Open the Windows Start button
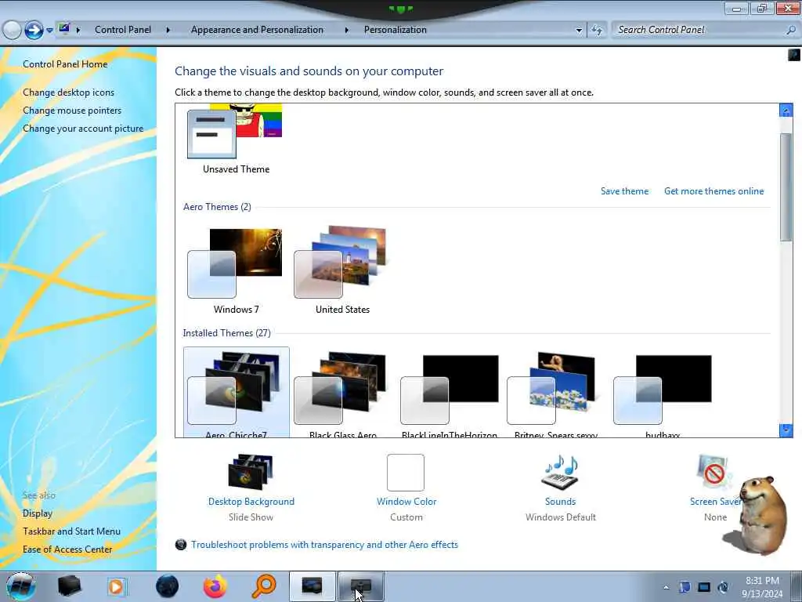Image resolution: width=802 pixels, height=602 pixels. pyautogui.click(x=20, y=586)
